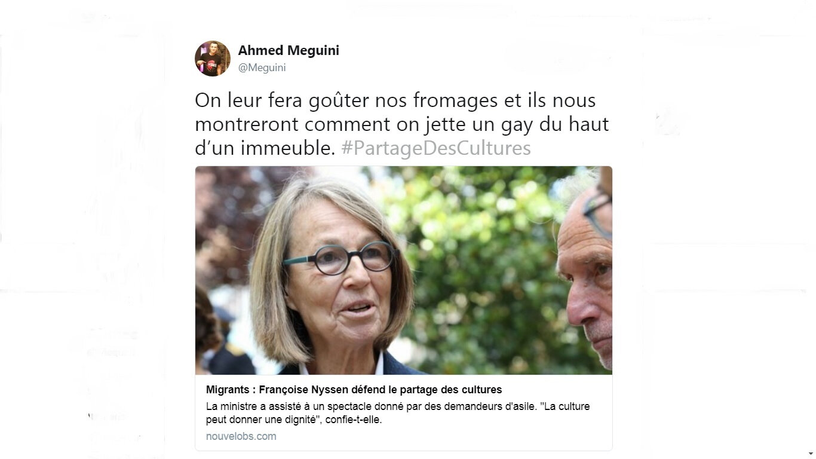This screenshot has width=816, height=459.
Task: Click the nouvelobs.com source domain
Action: [241, 436]
